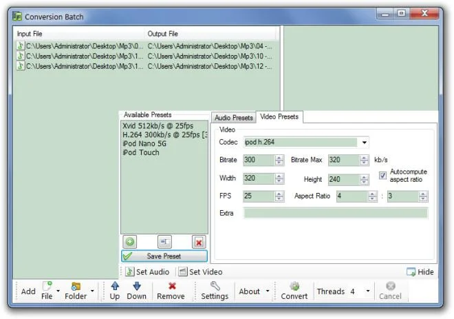Start conversion with Convert gear icon
Screen dimensions: 454x319
click(x=294, y=291)
